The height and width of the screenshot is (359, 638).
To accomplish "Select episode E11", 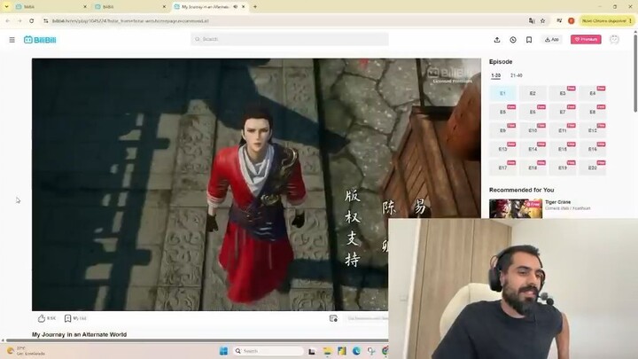I will 563,130.
